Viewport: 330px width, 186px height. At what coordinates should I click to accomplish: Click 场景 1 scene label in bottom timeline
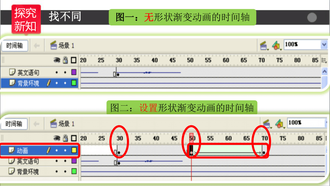click(62, 124)
